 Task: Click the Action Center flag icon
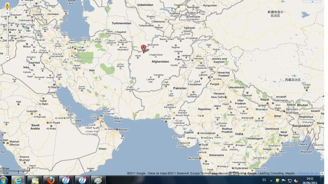(284, 180)
